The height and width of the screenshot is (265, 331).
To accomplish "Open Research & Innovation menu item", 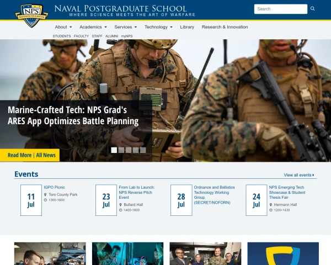I will tap(225, 27).
